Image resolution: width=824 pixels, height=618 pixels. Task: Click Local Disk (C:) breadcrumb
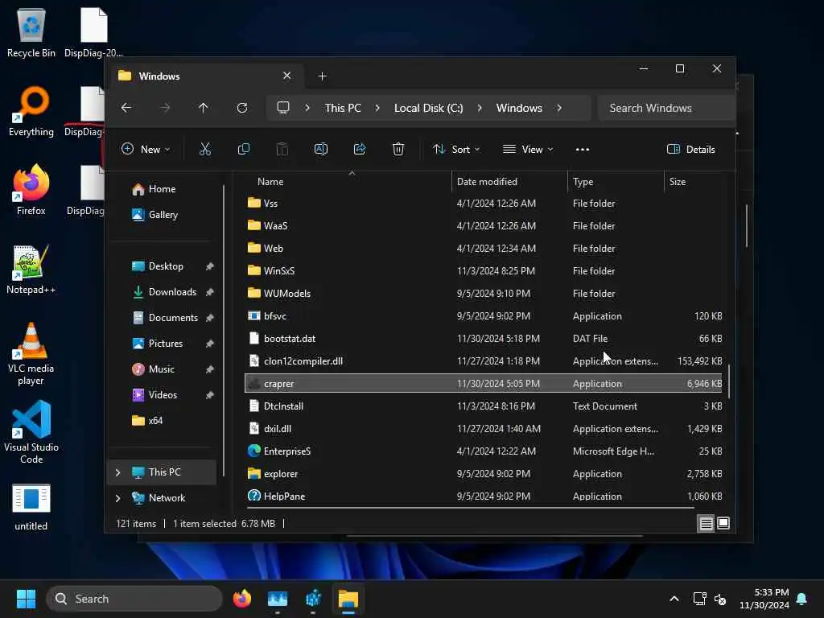(428, 108)
